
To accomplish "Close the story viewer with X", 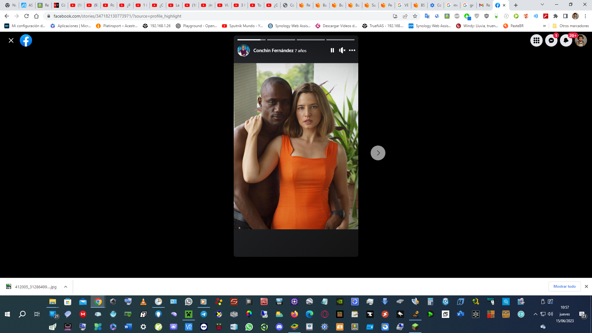I will [11, 40].
